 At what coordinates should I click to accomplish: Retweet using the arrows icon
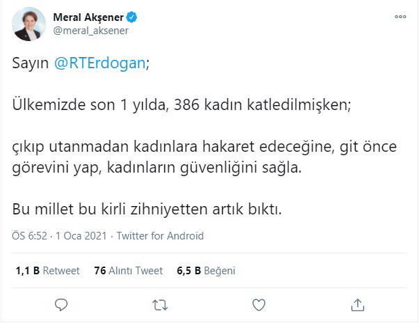click(x=160, y=304)
